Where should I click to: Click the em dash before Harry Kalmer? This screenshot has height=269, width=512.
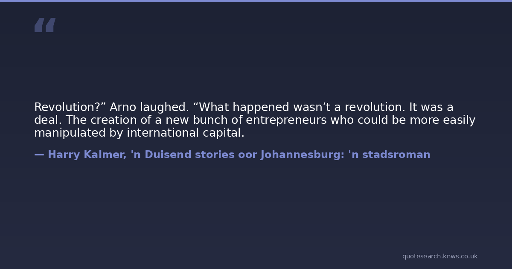click(39, 155)
